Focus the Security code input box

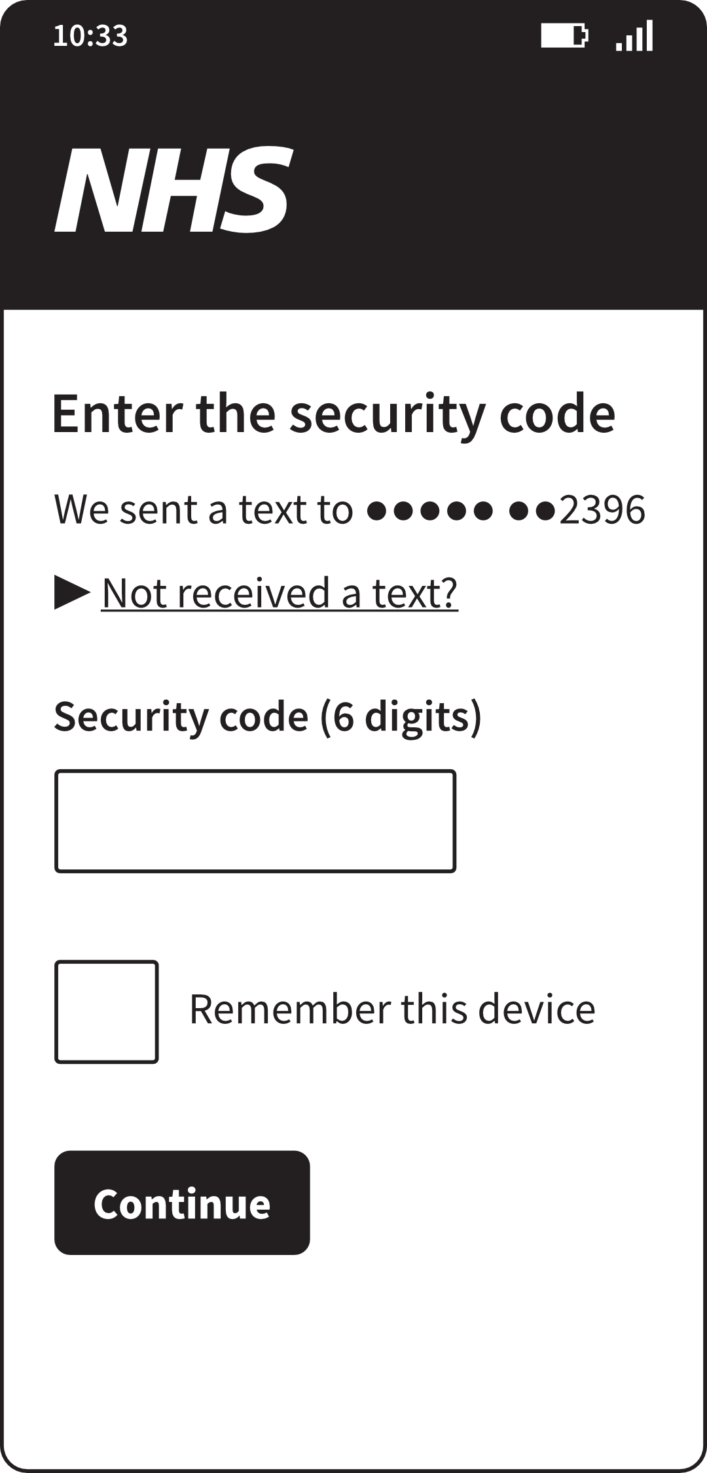[255, 821]
